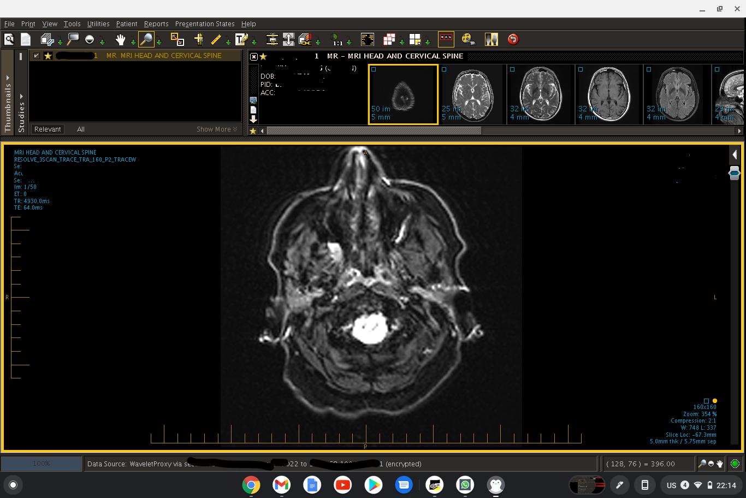Screen dimensions: 746x498
Task: Expand the Show More option
Action: pos(217,129)
